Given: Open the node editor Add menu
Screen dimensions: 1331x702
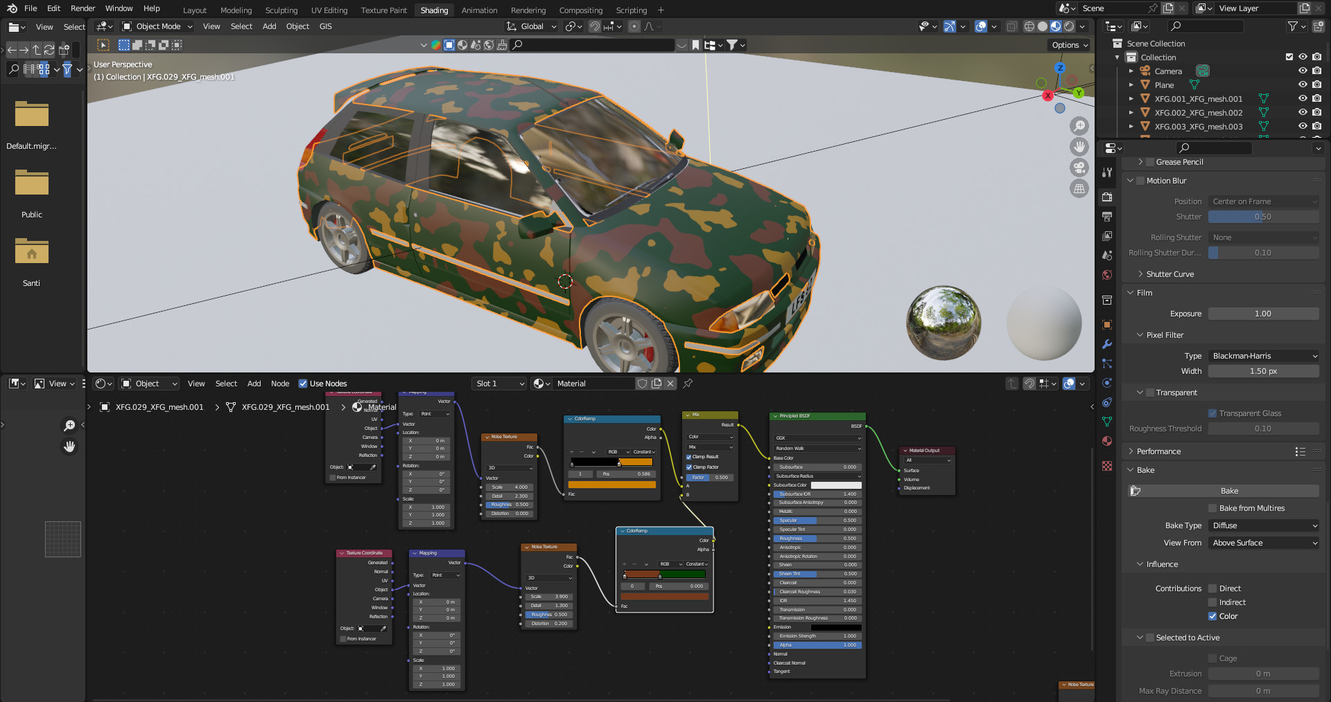Looking at the screenshot, I should coord(254,384).
